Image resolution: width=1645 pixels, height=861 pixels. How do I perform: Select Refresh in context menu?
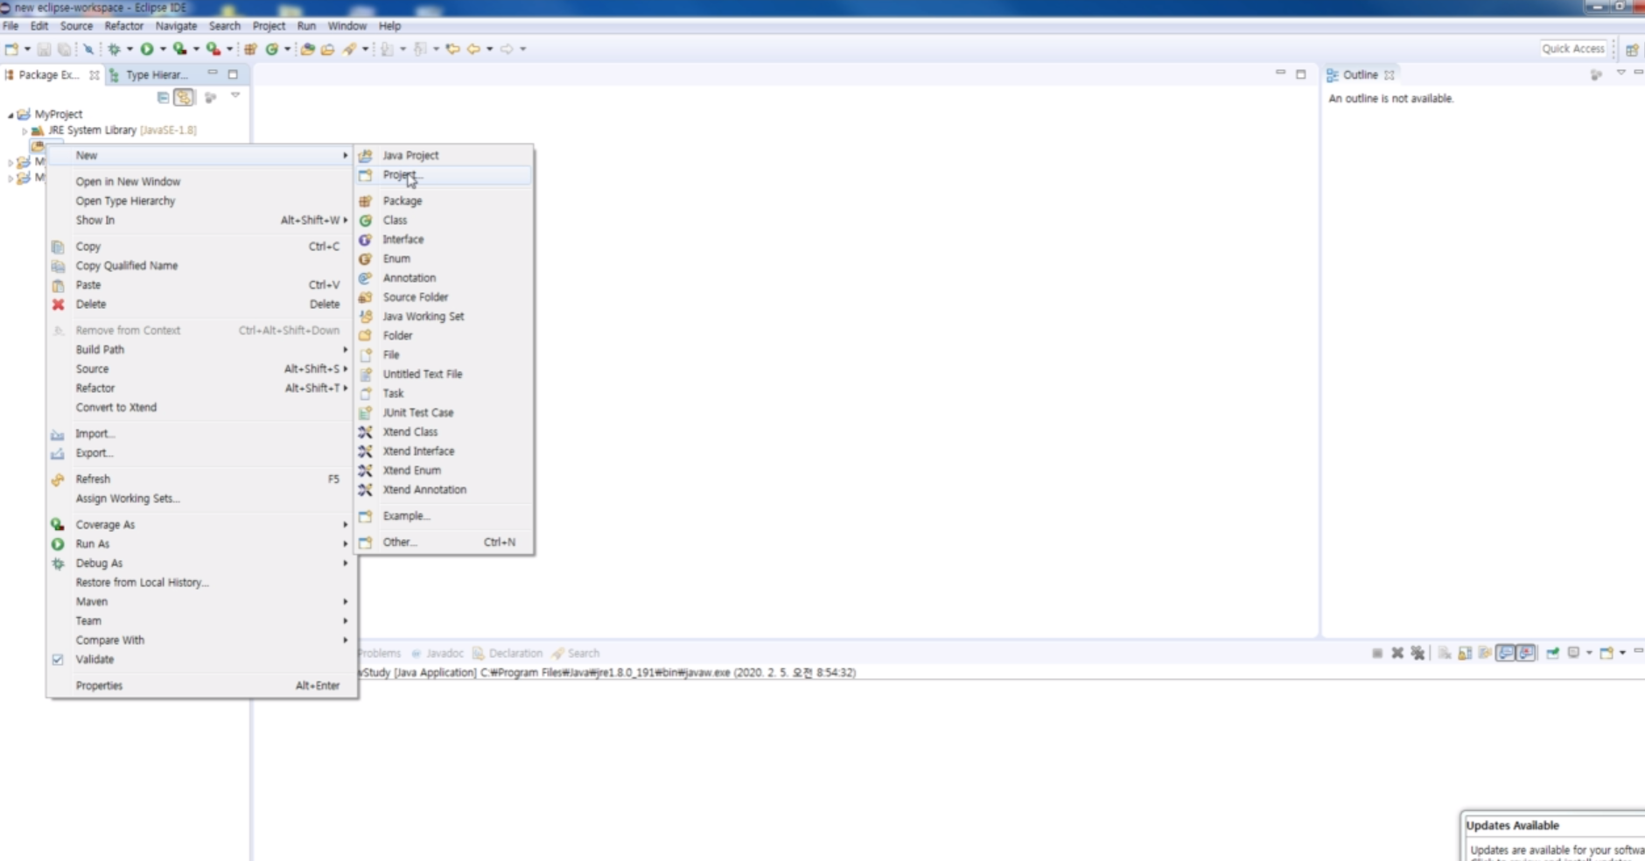tap(202, 479)
